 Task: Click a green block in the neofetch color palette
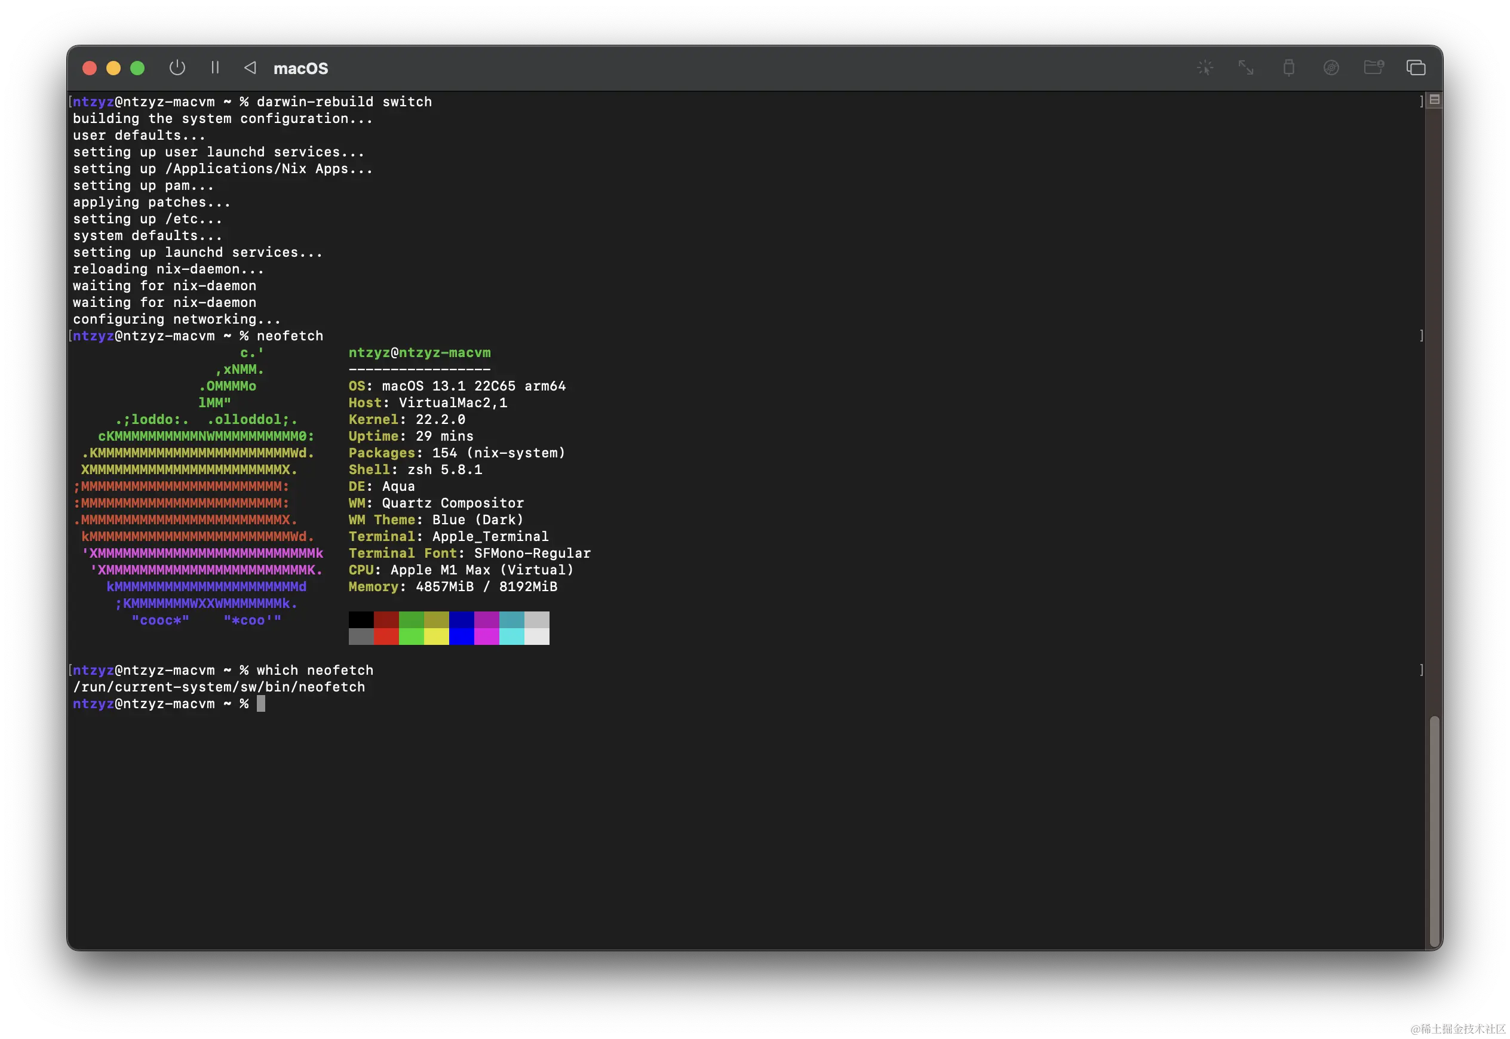(x=412, y=620)
